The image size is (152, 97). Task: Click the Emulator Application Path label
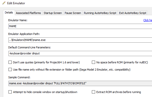24,34
